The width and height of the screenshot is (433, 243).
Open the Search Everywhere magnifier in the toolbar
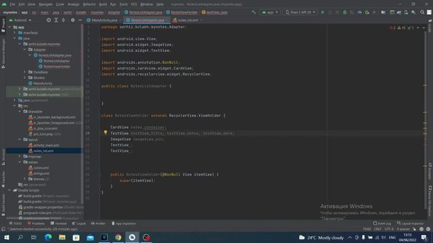422,12
